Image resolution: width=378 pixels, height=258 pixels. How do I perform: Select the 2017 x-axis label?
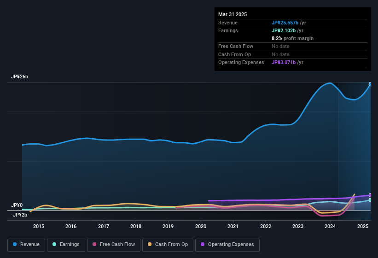[x=104, y=226]
